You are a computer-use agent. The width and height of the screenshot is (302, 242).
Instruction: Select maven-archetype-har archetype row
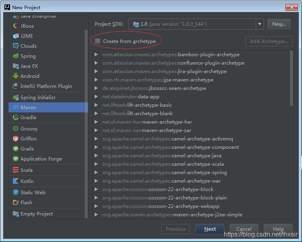[191, 122]
